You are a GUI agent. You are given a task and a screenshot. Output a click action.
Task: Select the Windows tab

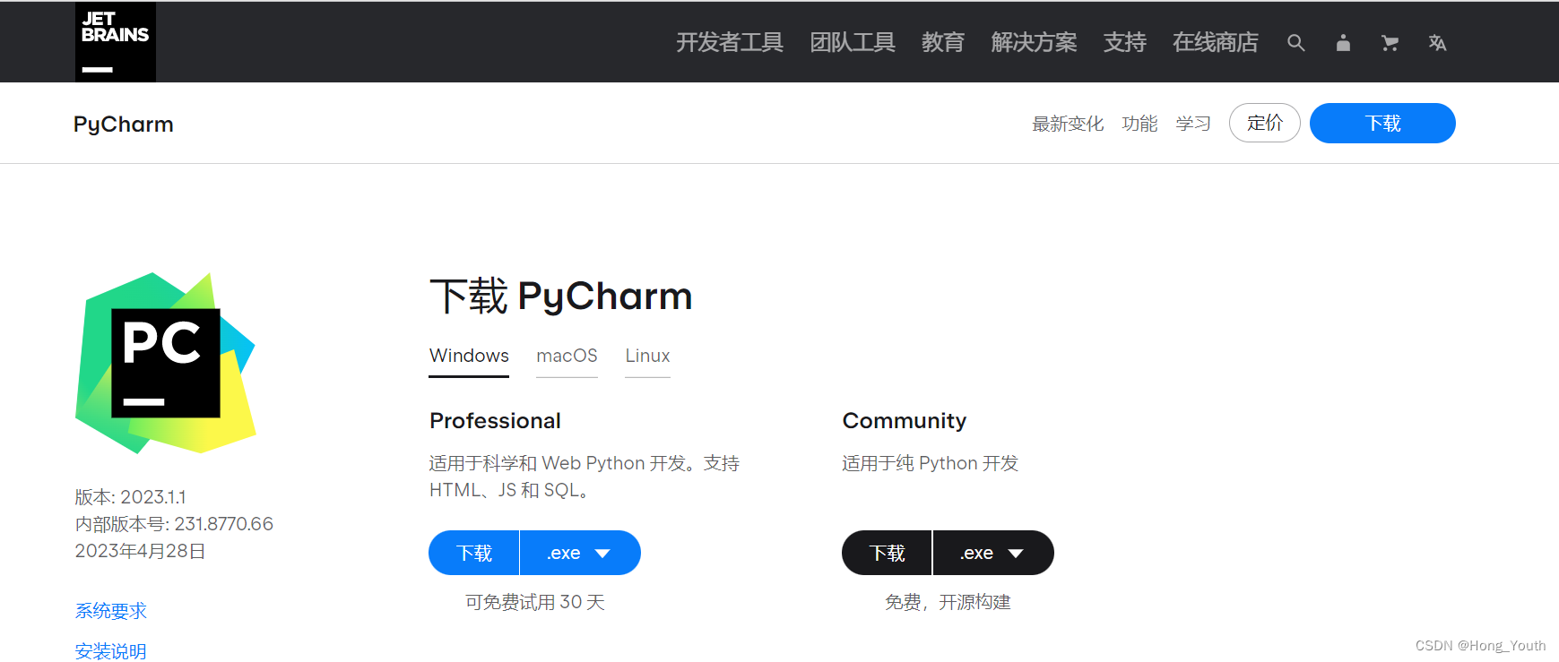[x=469, y=357]
